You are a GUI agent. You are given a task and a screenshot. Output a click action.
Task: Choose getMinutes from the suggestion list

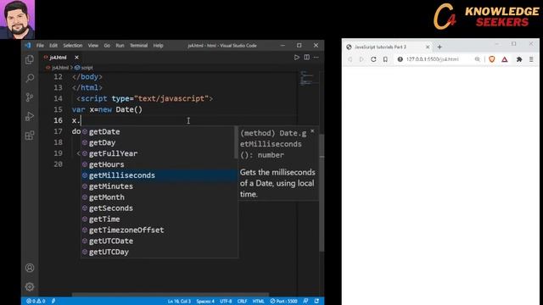(x=159, y=186)
